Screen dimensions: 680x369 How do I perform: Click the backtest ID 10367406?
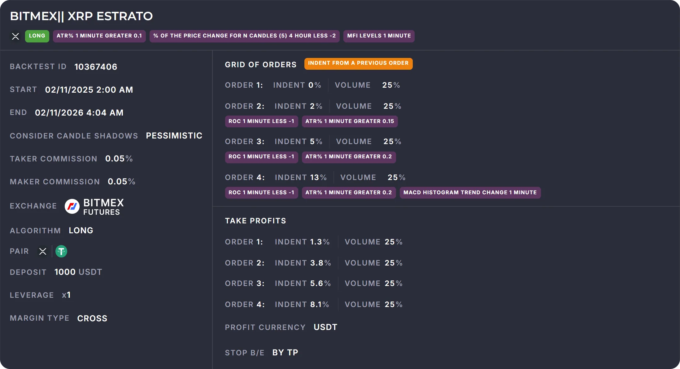point(96,66)
